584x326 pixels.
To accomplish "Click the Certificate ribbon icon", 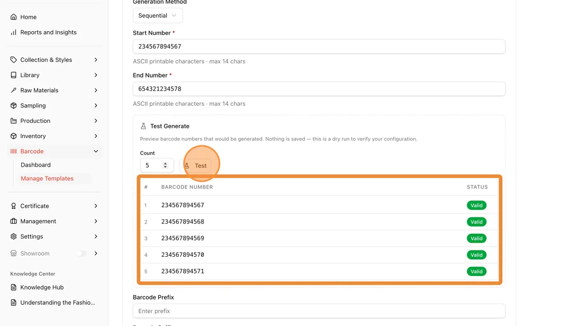I will click(x=14, y=206).
